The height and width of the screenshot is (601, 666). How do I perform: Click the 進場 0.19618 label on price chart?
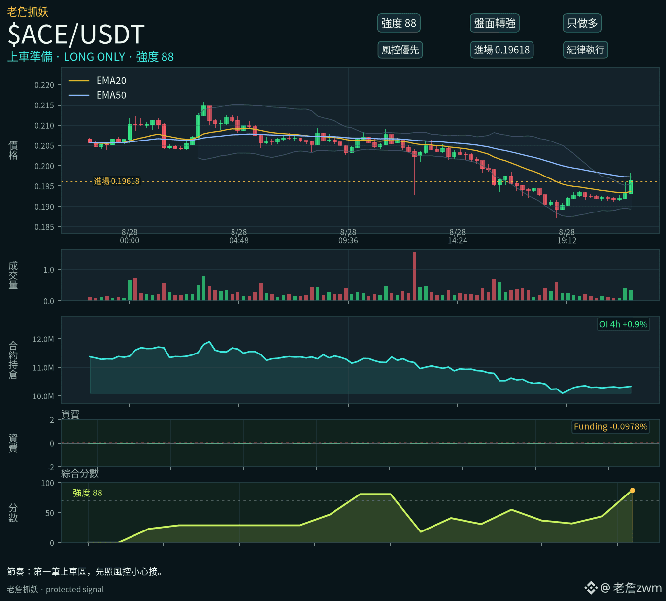coord(117,181)
